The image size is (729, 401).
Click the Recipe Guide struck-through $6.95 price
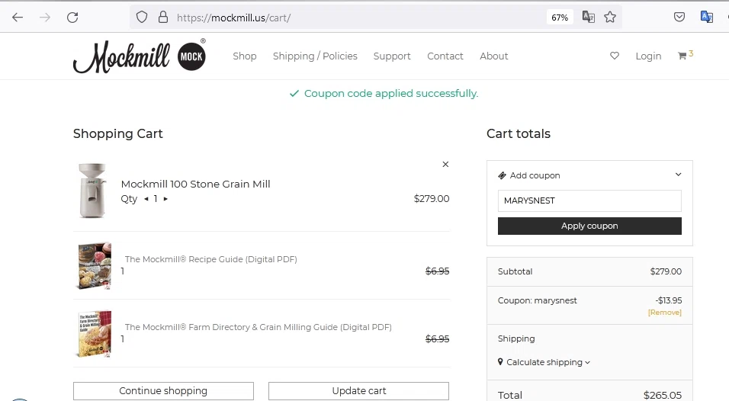pos(438,271)
